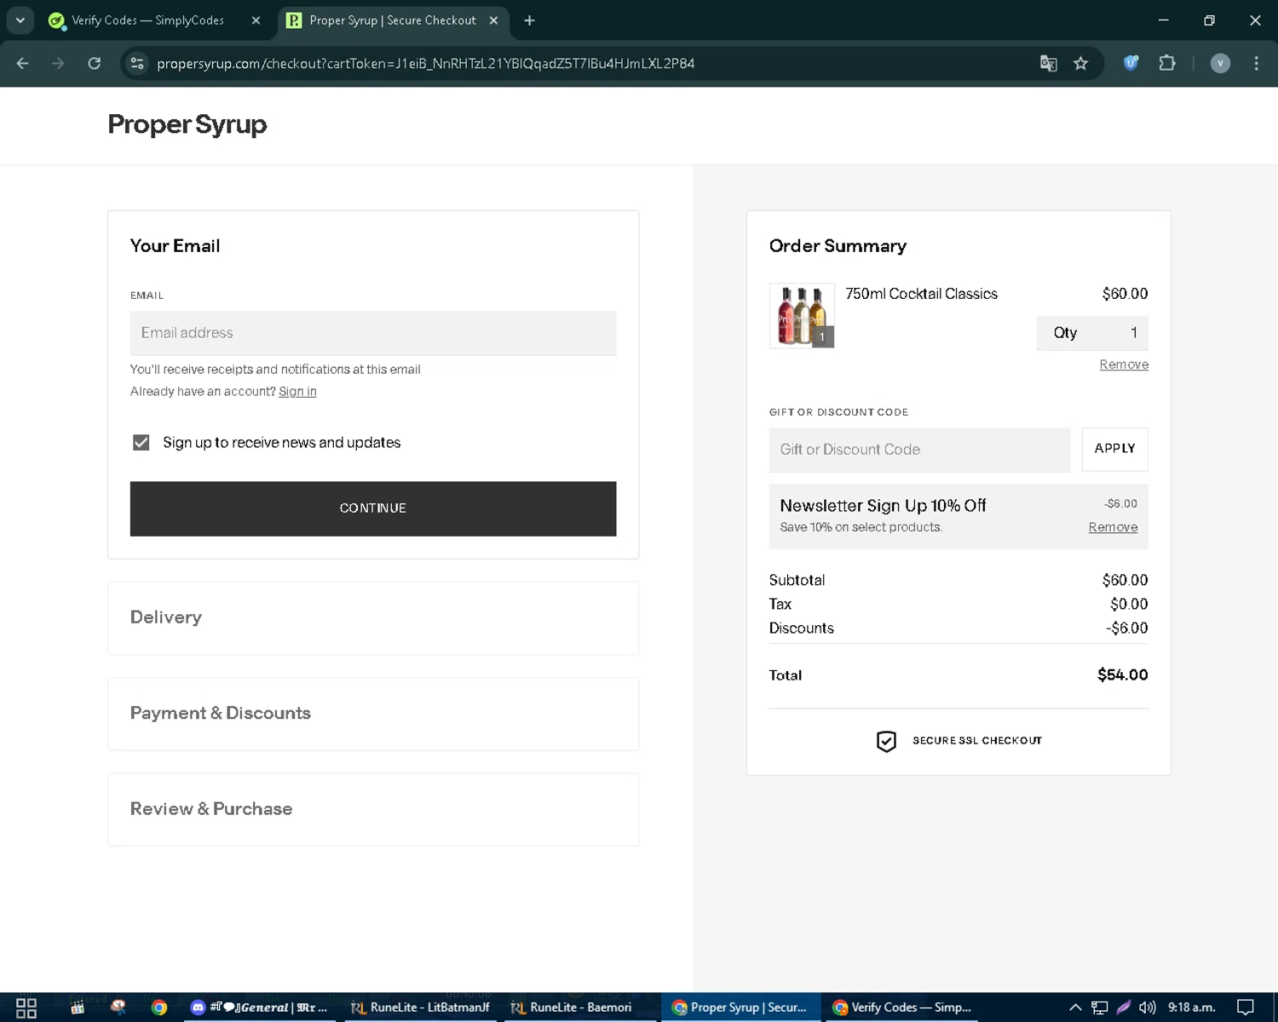Expand the Delivery section
Viewport: 1278px width, 1022px height.
click(373, 617)
